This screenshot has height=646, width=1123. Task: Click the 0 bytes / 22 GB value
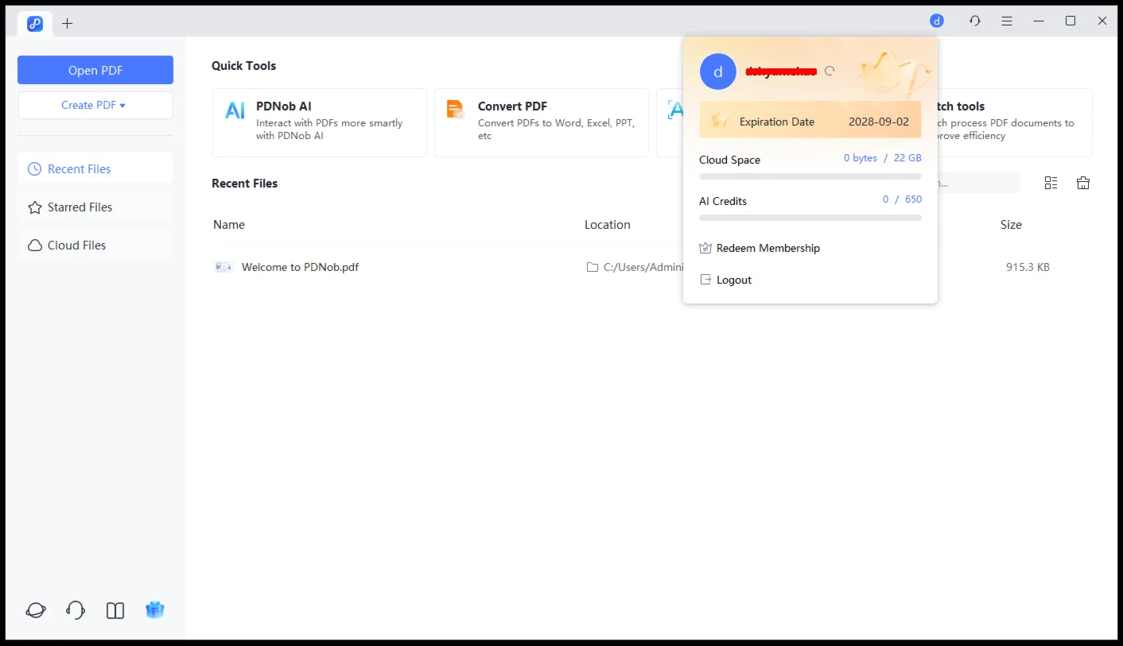(883, 158)
